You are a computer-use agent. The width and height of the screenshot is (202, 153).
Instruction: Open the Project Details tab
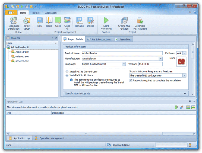point(73,39)
